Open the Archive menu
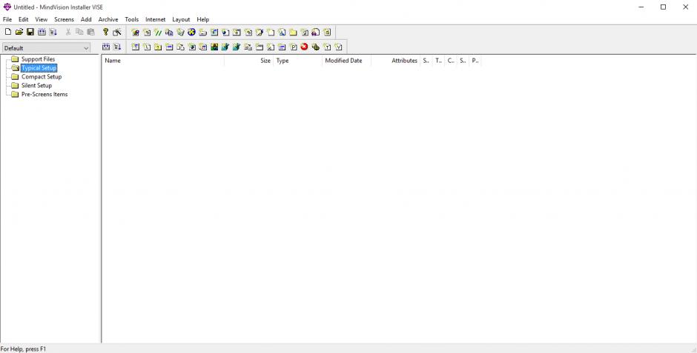The image size is (697, 353). coord(108,19)
